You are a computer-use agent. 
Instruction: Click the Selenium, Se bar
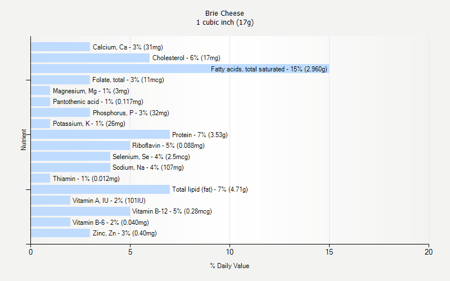click(71, 156)
